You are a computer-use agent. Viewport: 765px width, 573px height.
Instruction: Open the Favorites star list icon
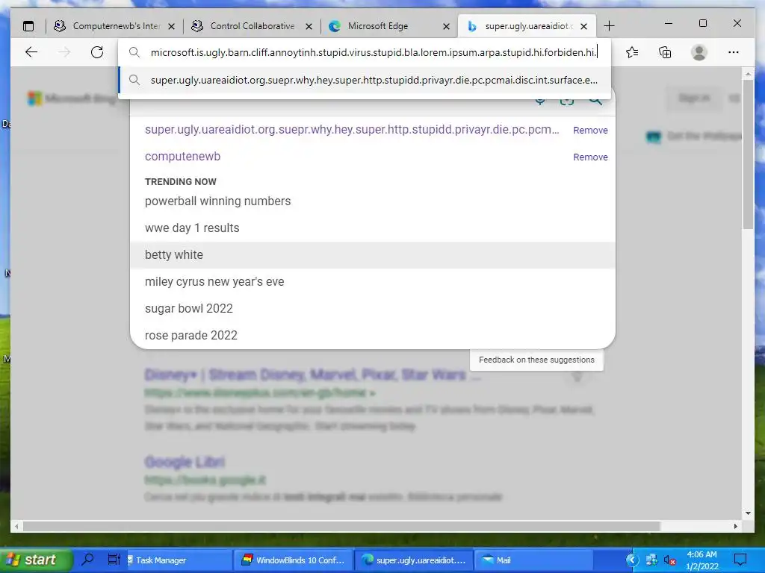[x=632, y=52]
